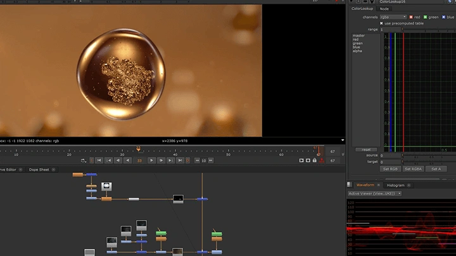The height and width of the screenshot is (256, 456).
Task: Select green in the curve list
Action: click(x=357, y=43)
